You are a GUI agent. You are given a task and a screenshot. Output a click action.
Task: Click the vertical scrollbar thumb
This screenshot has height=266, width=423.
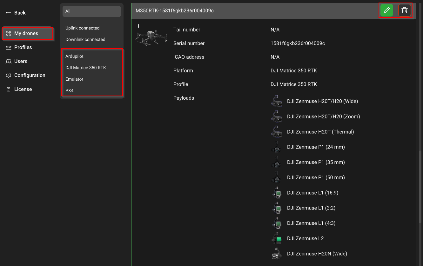pos(420,186)
